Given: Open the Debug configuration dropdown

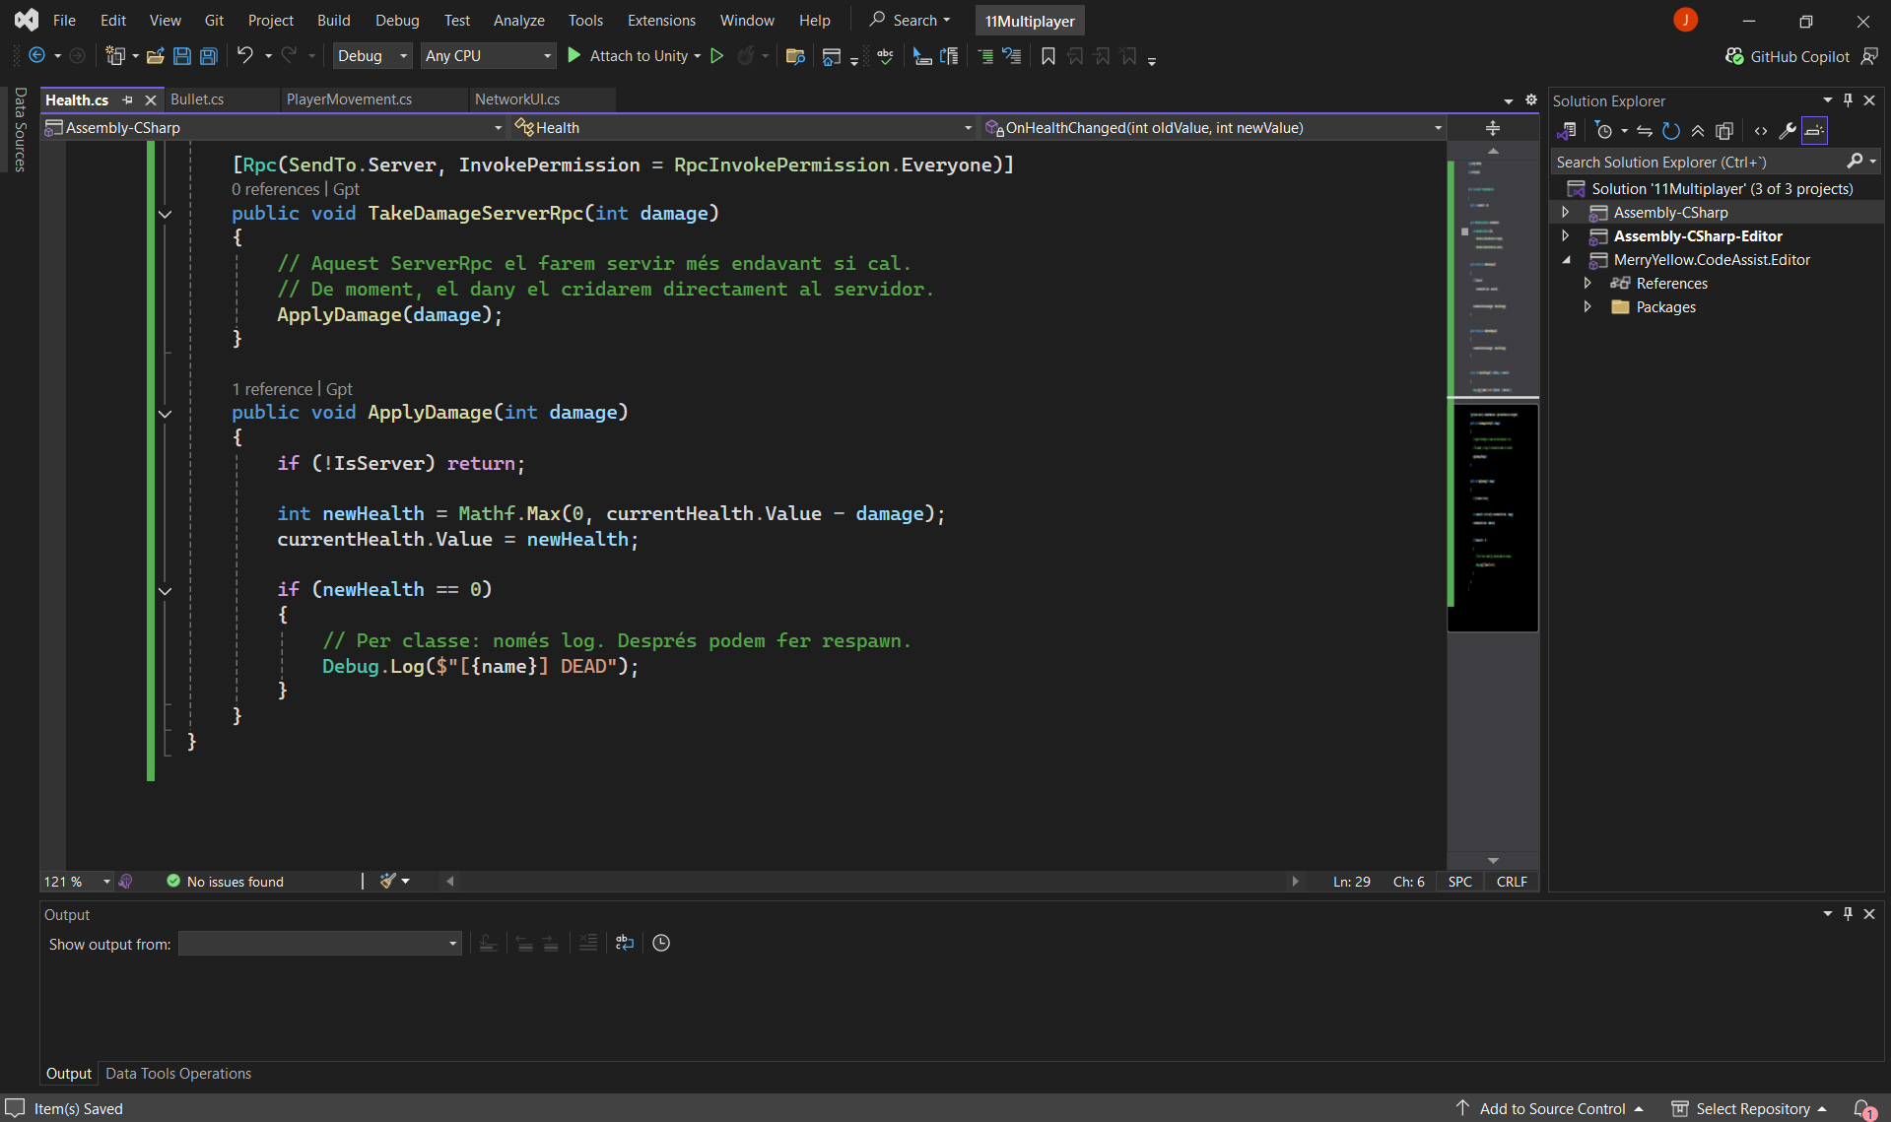Looking at the screenshot, I should tap(371, 56).
